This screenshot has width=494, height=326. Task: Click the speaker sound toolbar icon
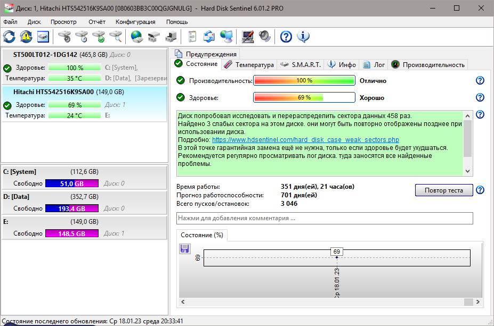(x=265, y=37)
